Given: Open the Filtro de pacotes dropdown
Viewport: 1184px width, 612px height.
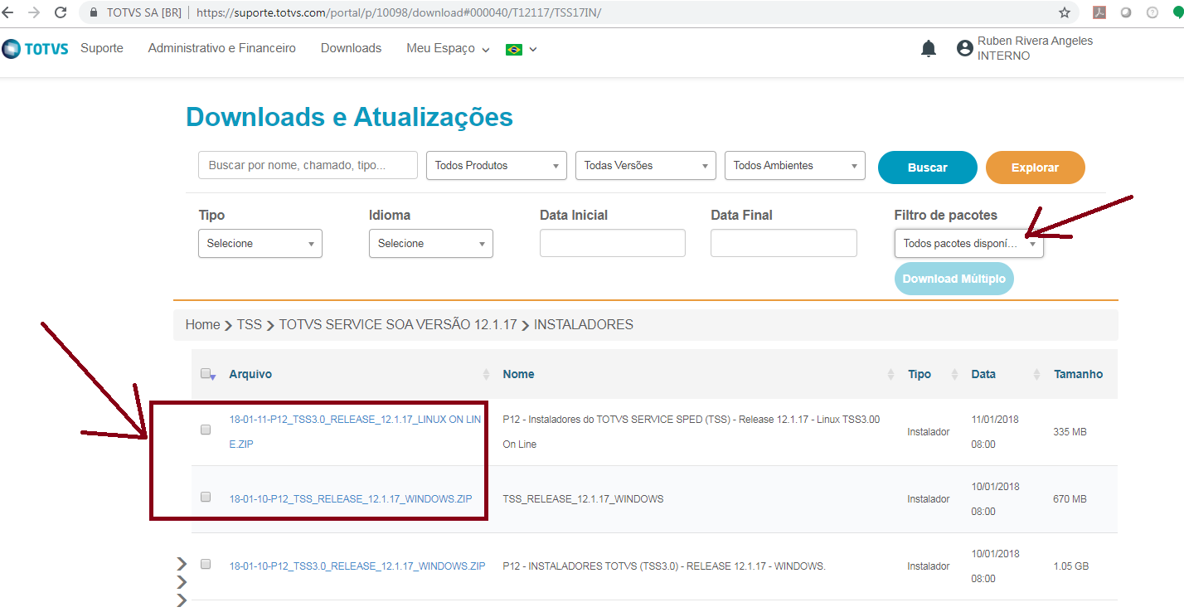Looking at the screenshot, I should tap(969, 243).
